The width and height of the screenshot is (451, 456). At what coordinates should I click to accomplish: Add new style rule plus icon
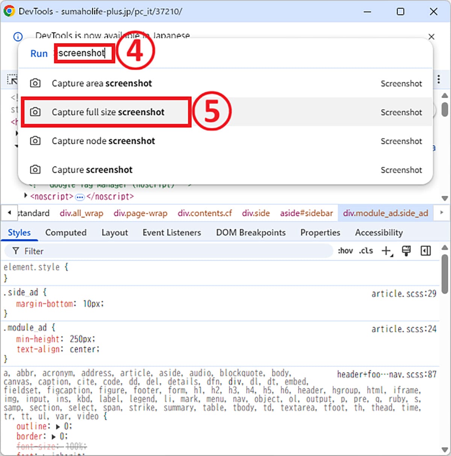[386, 251]
